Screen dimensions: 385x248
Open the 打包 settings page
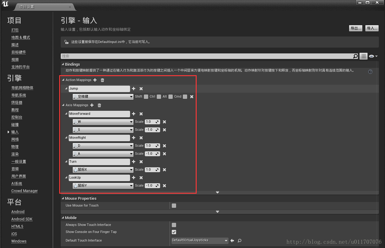pos(15,30)
